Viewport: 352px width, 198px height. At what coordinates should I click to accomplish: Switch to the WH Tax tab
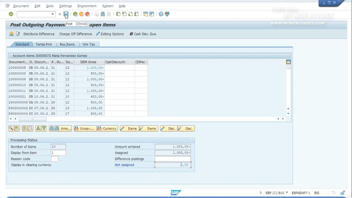(x=89, y=44)
